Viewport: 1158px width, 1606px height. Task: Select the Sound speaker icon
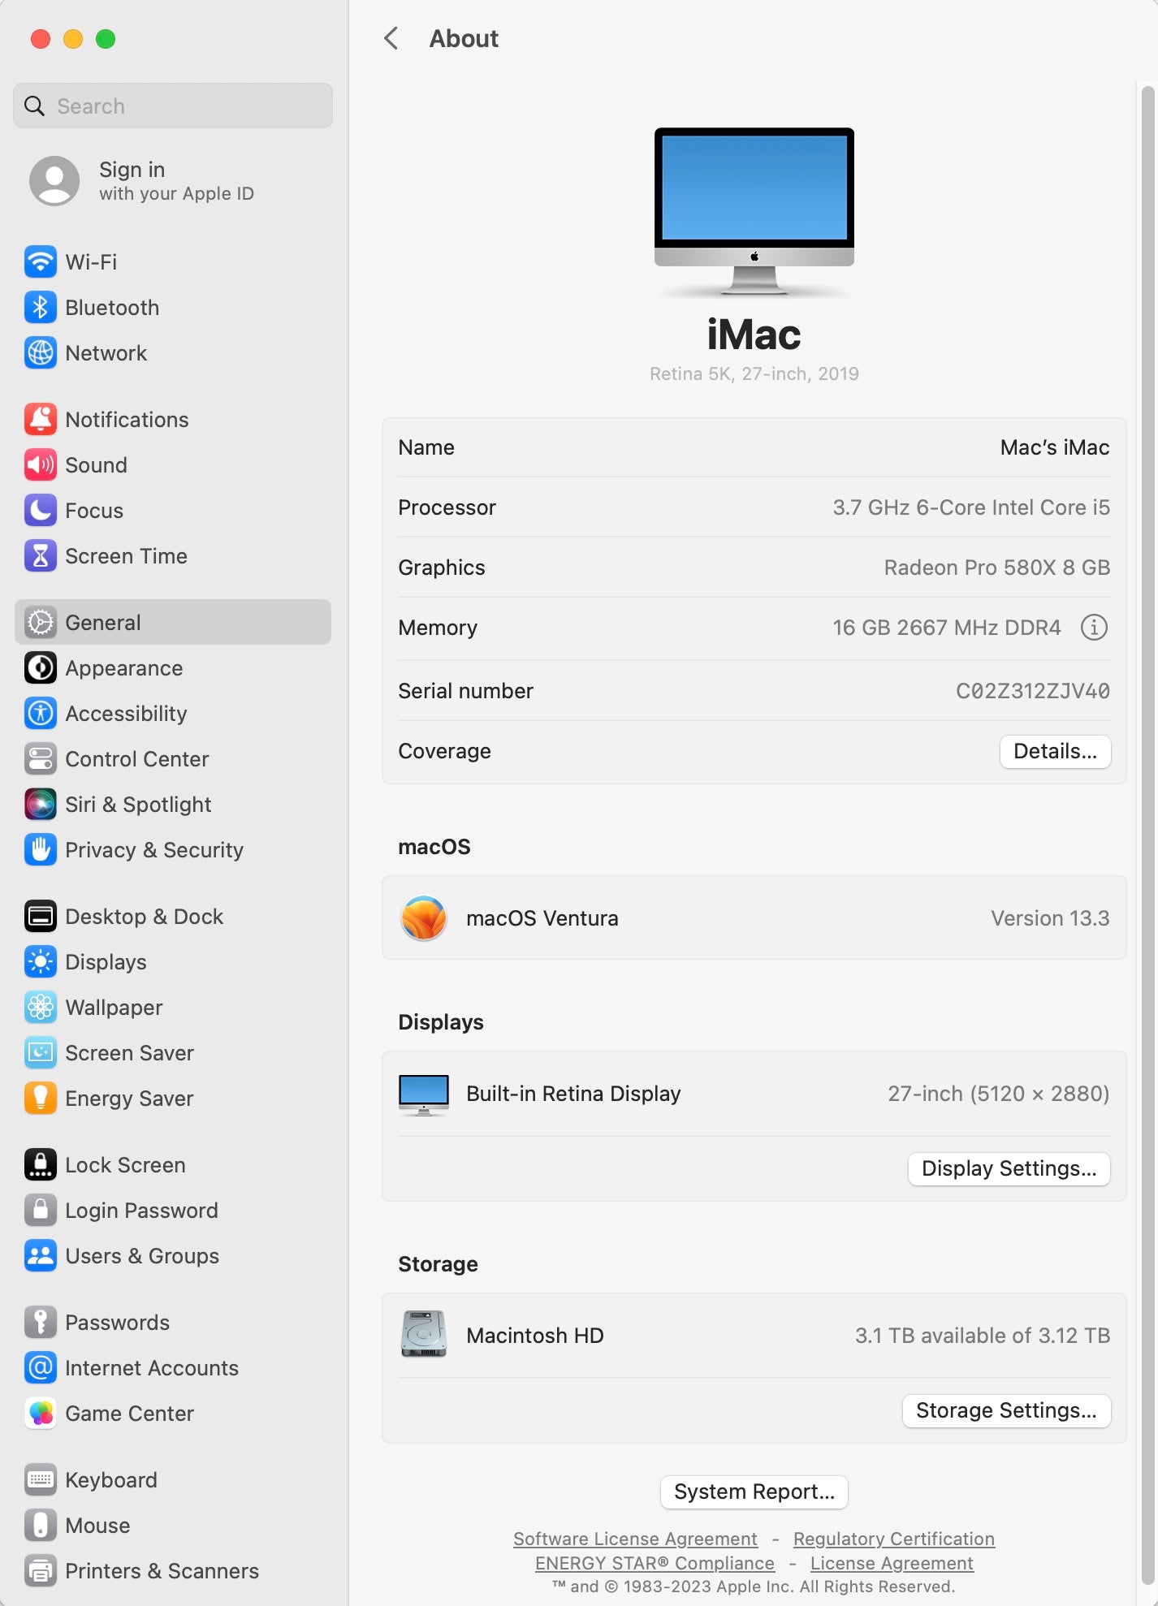(x=41, y=464)
